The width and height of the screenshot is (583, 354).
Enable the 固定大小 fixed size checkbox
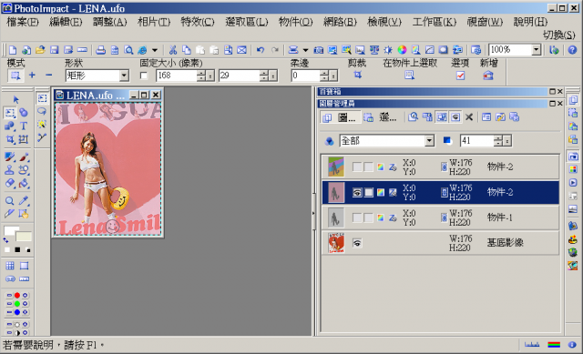click(144, 76)
